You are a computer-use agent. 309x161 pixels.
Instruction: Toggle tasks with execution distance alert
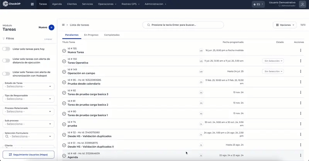[6, 60]
